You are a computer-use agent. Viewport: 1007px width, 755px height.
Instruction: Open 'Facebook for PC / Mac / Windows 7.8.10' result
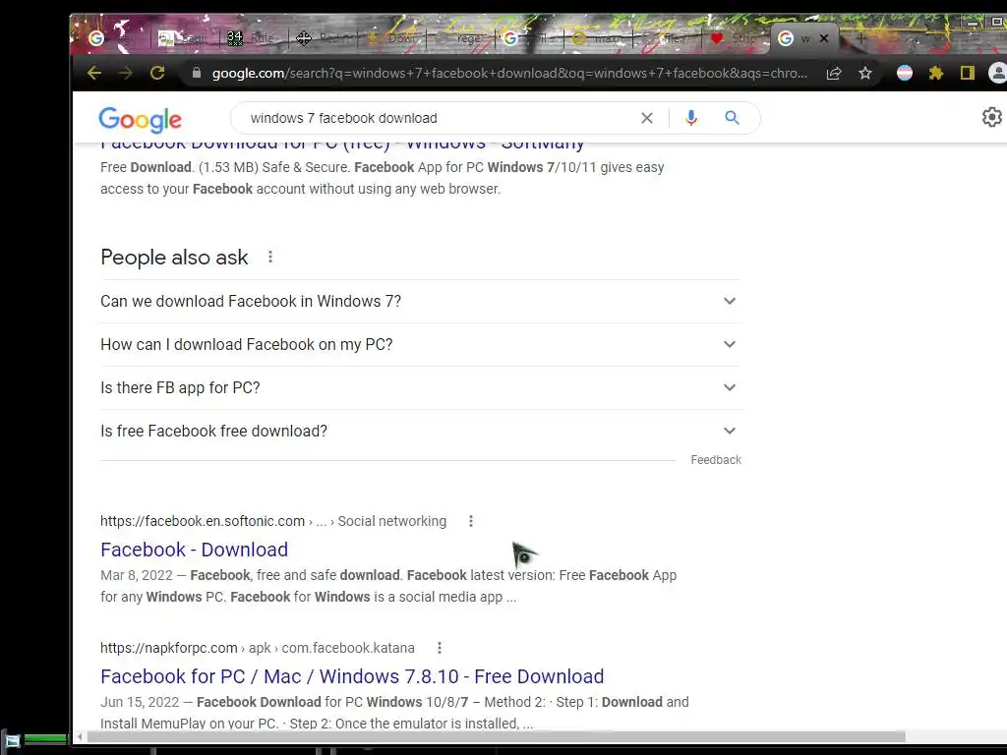[x=352, y=676]
